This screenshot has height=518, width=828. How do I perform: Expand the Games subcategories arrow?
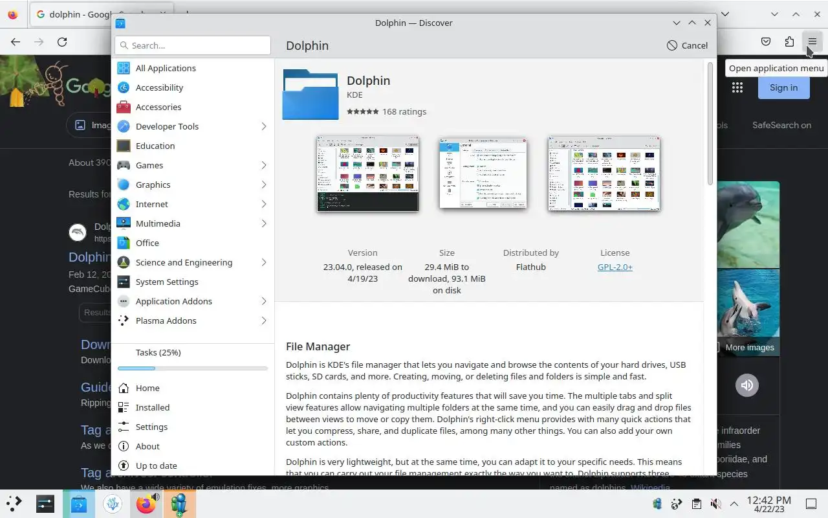pos(264,165)
